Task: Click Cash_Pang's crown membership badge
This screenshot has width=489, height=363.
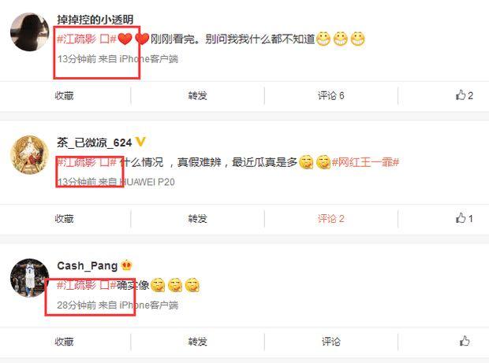Action: (127, 265)
